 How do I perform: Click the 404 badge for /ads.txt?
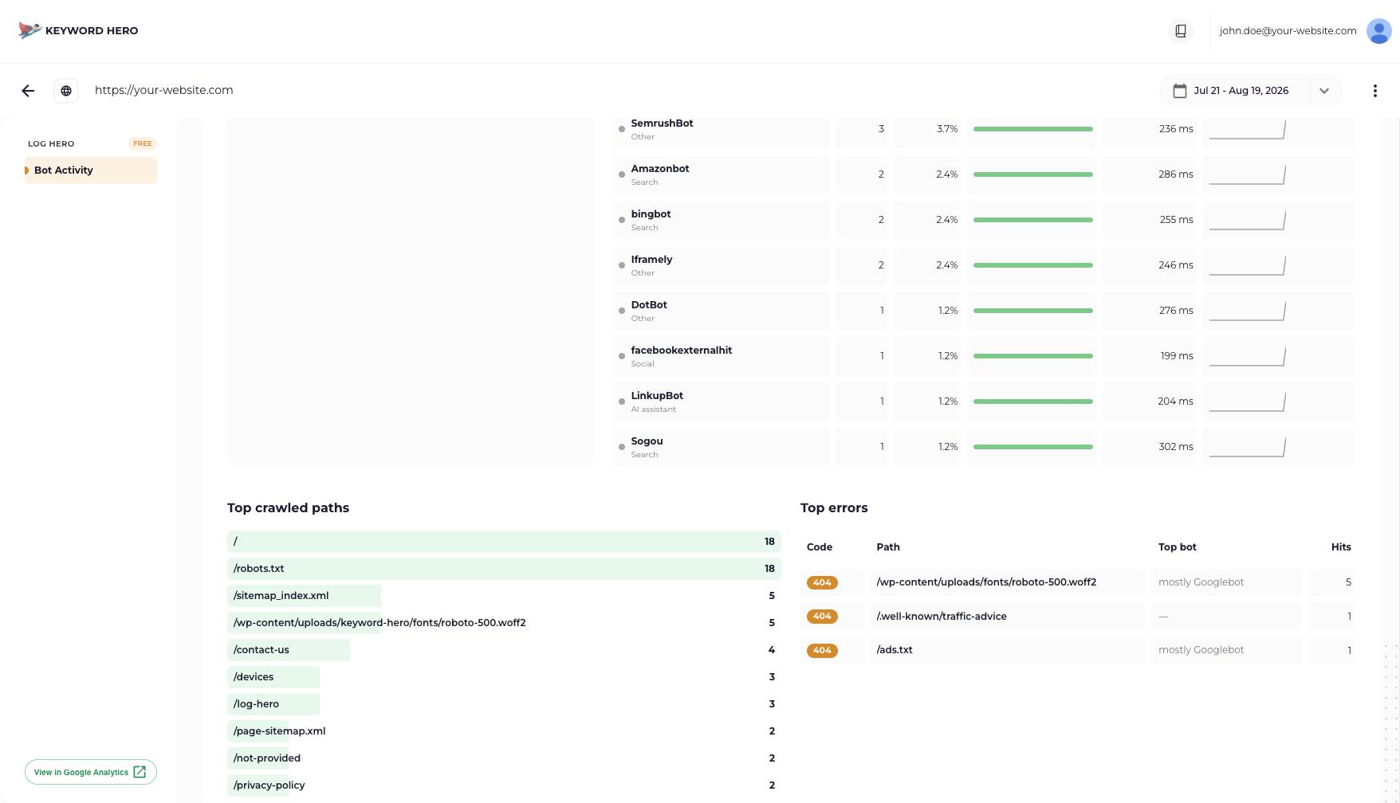[x=822, y=651]
